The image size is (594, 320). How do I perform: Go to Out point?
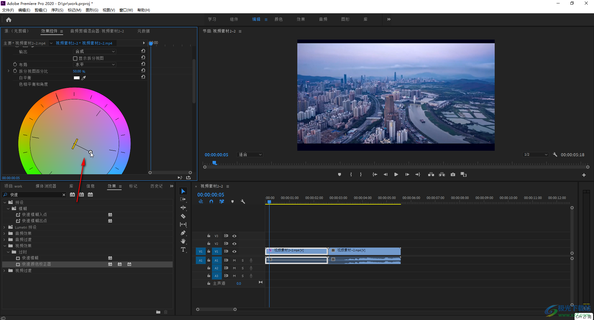coord(418,175)
